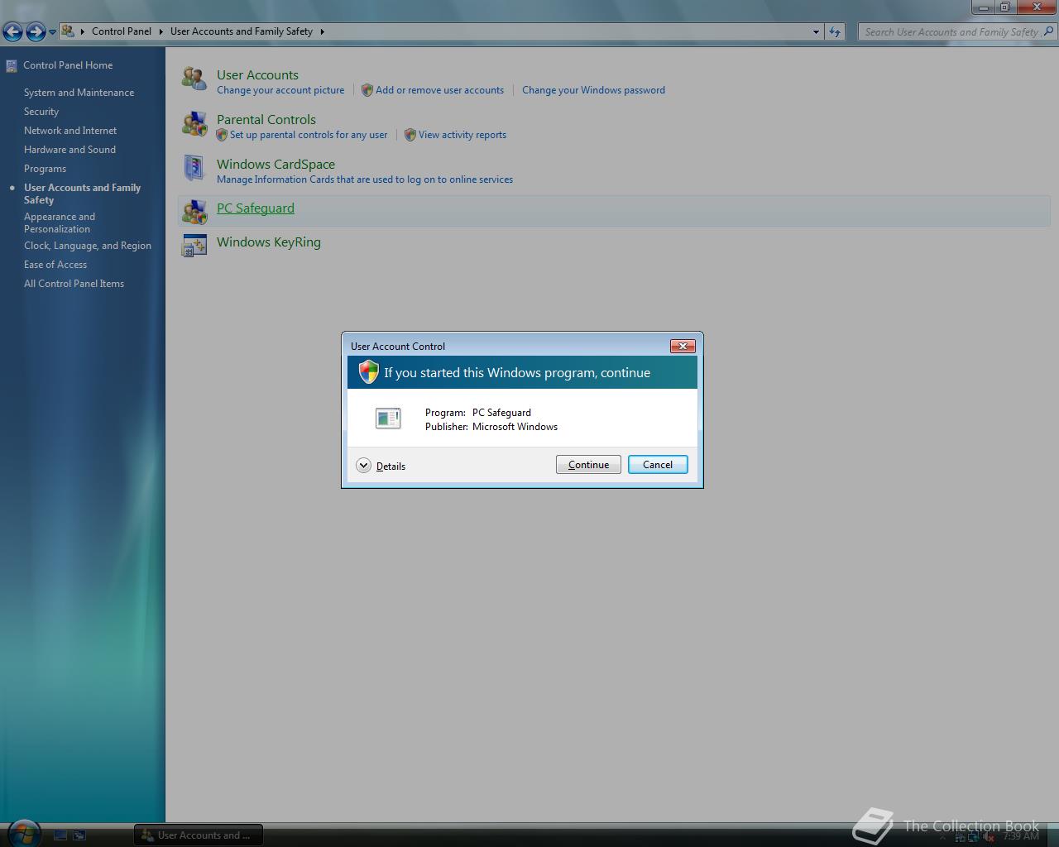Close the User Account Control dialog
This screenshot has width=1059, height=847.
click(683, 346)
